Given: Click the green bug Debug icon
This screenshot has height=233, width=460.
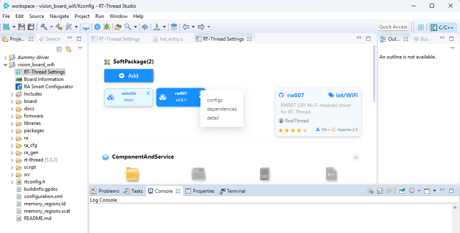Looking at the screenshot, I should pos(107,27).
